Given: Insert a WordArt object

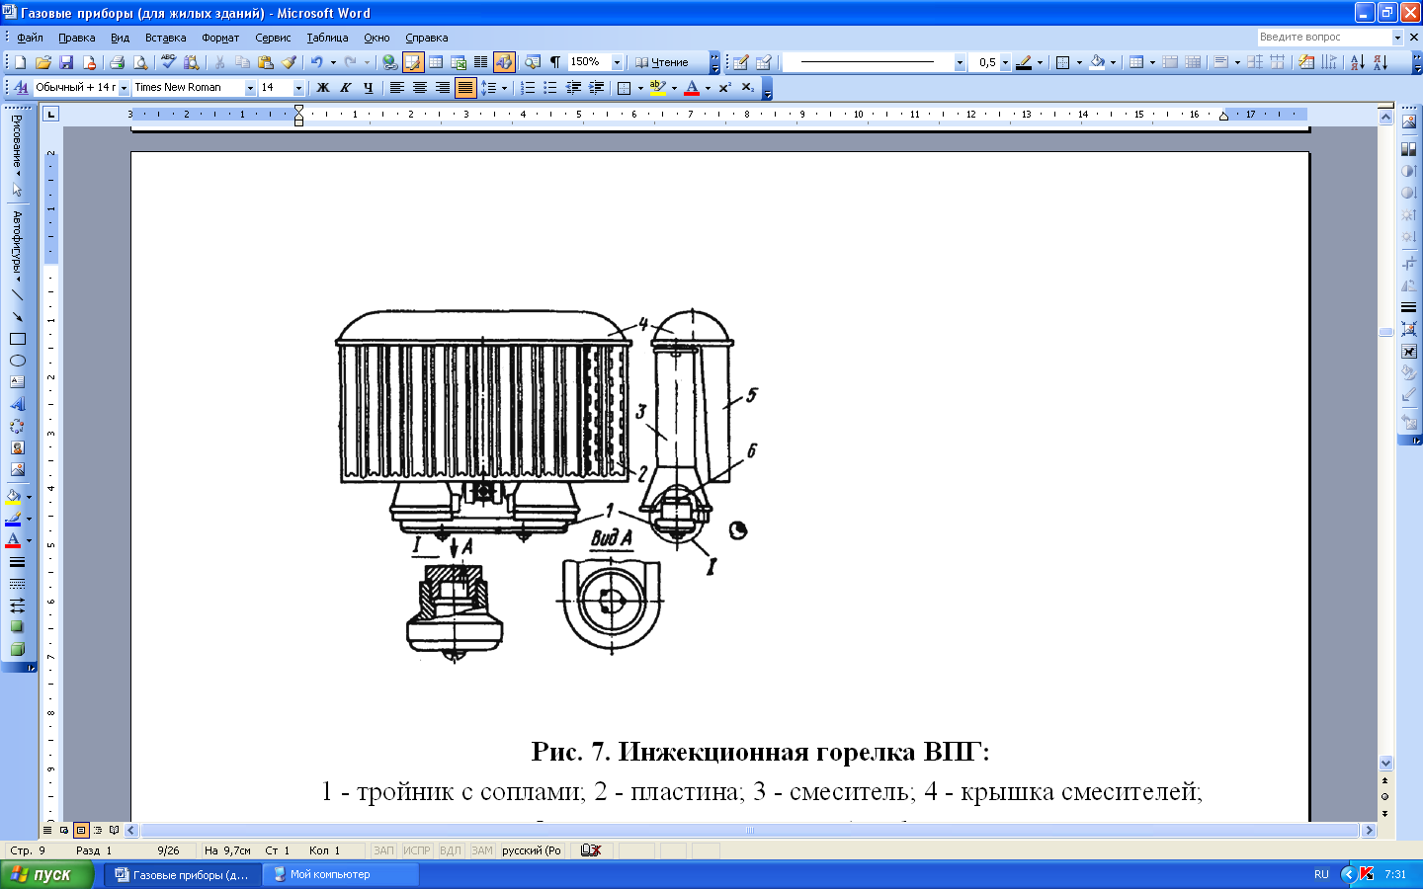Looking at the screenshot, I should [x=17, y=404].
